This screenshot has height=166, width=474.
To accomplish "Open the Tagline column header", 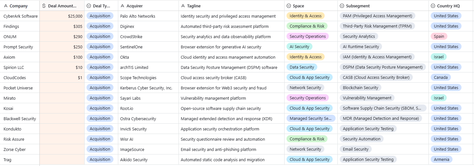I will (232, 6).
